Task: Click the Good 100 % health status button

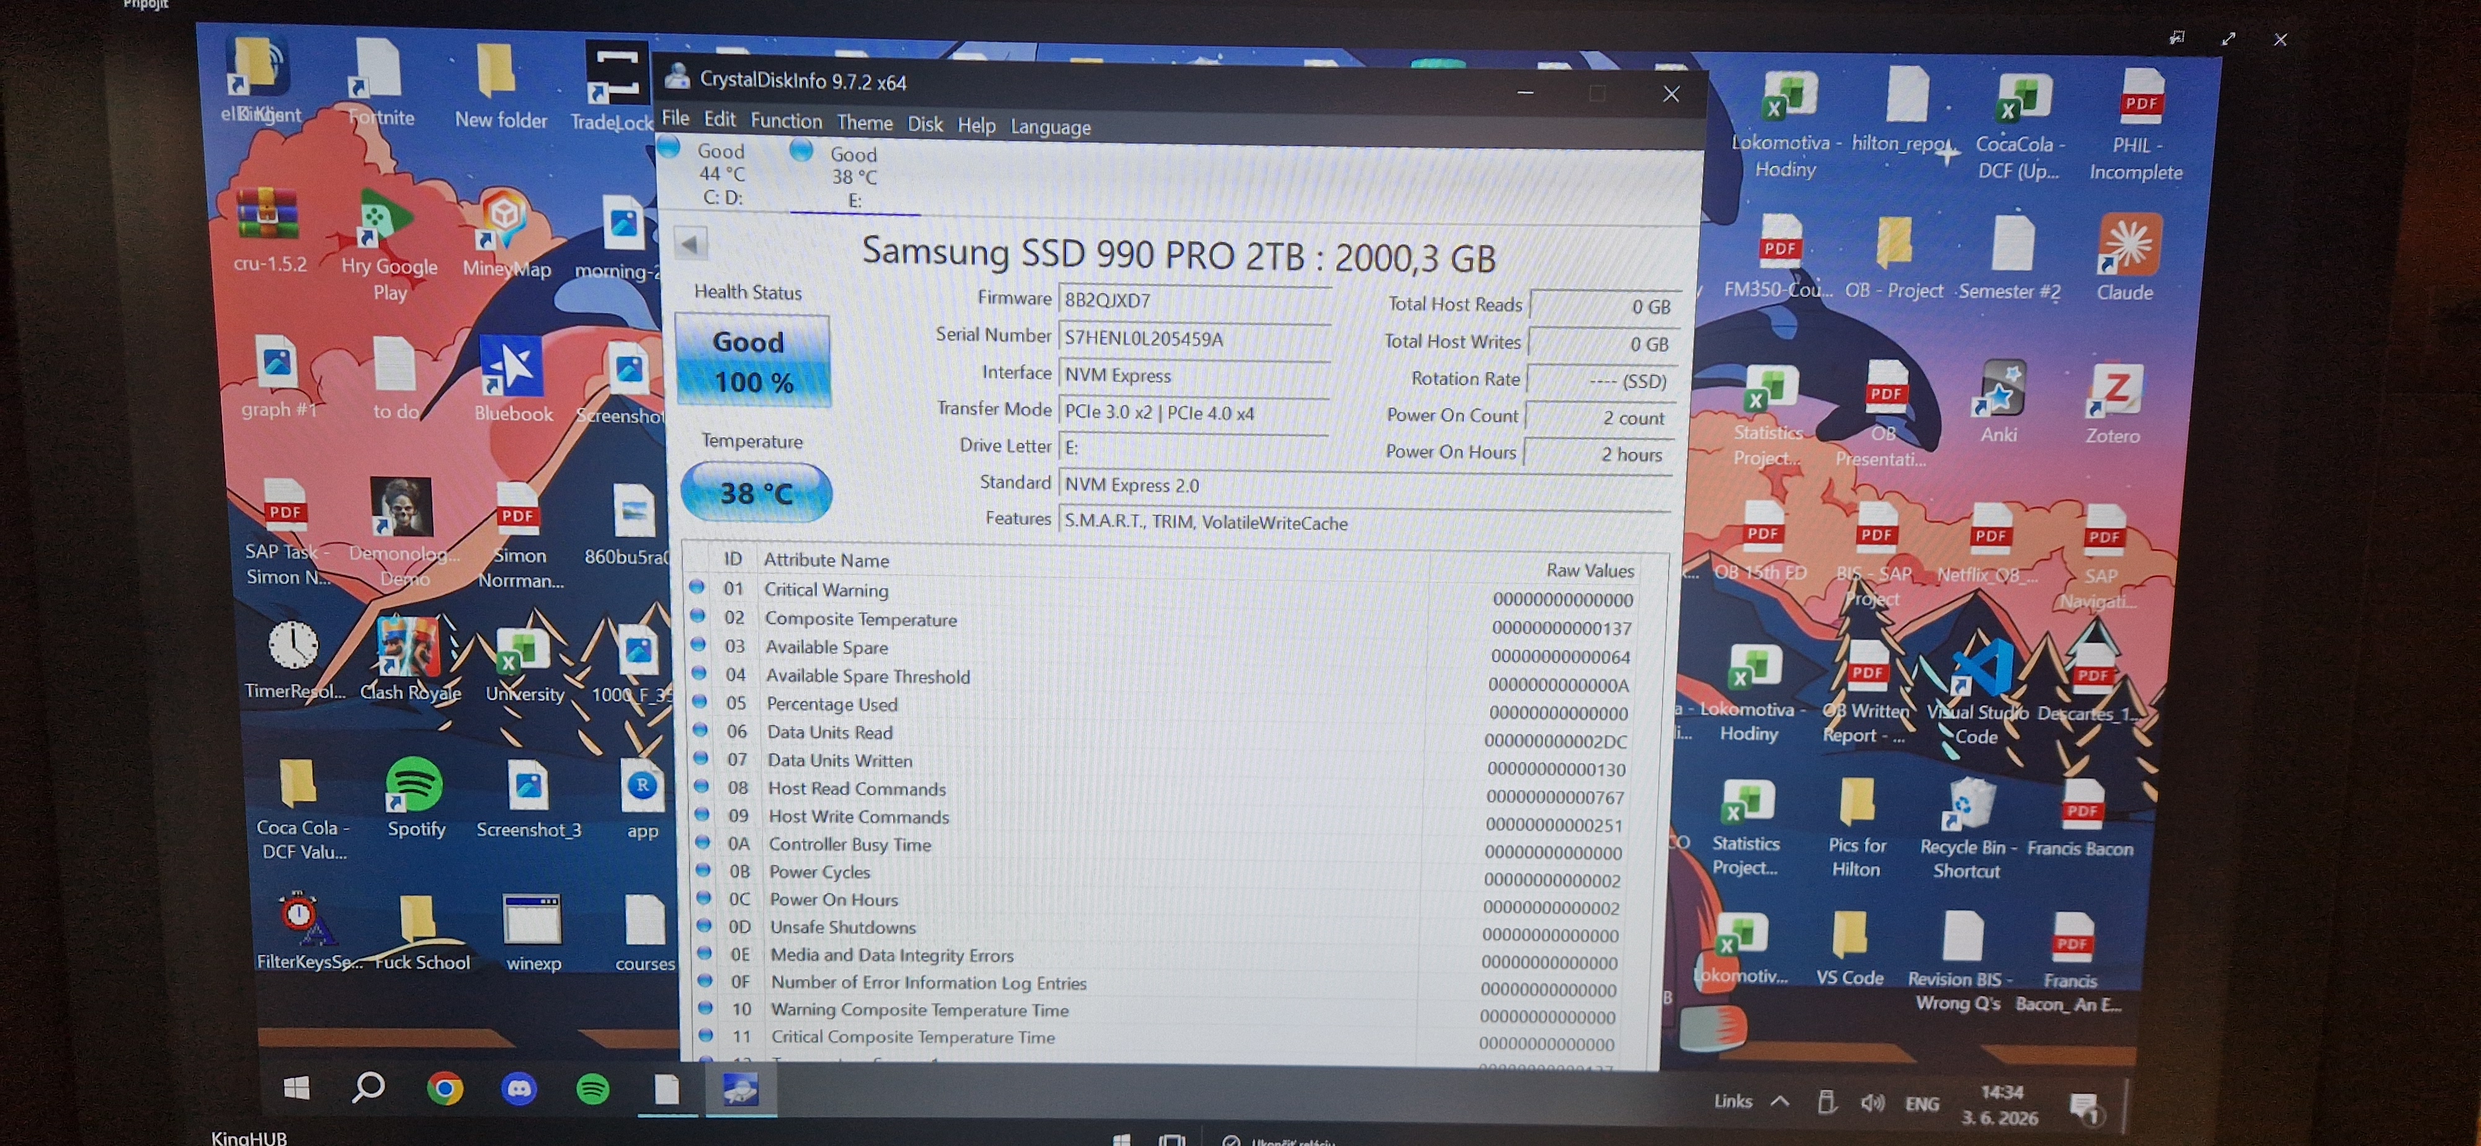Action: click(x=752, y=361)
